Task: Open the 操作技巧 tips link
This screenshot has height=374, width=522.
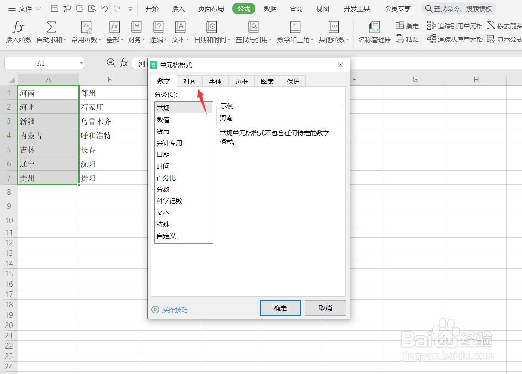Action: [174, 310]
